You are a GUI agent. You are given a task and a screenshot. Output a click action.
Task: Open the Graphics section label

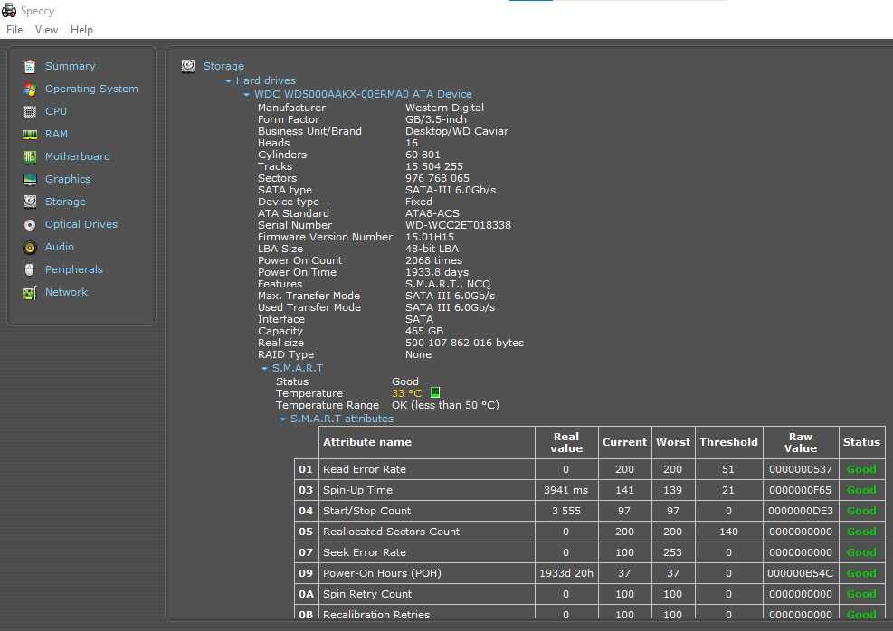68,179
